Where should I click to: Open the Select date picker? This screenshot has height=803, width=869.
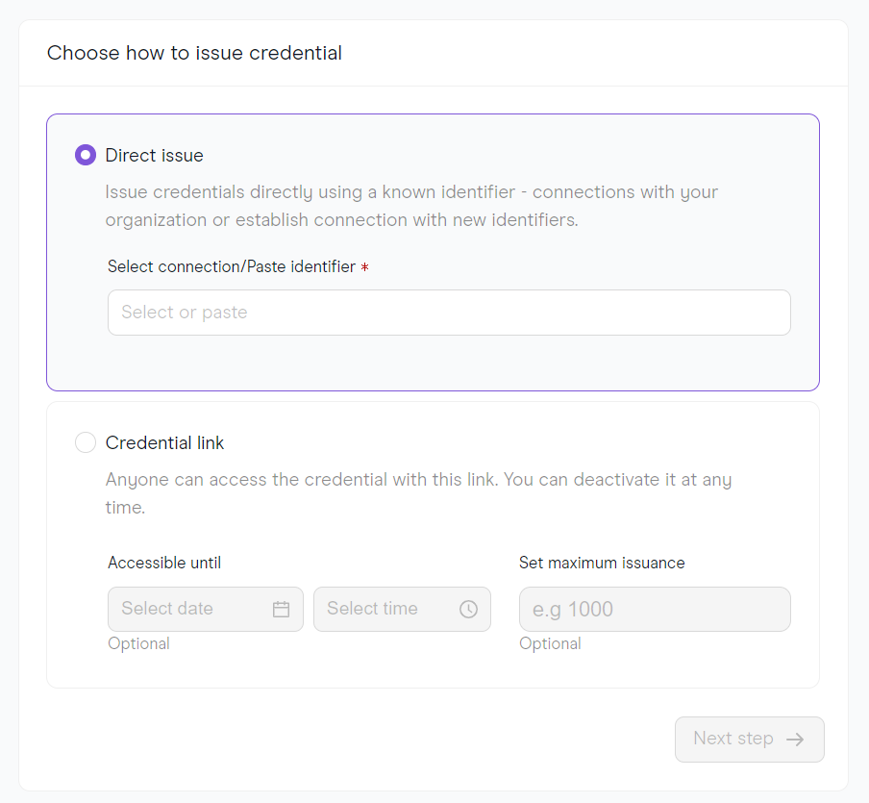[206, 609]
